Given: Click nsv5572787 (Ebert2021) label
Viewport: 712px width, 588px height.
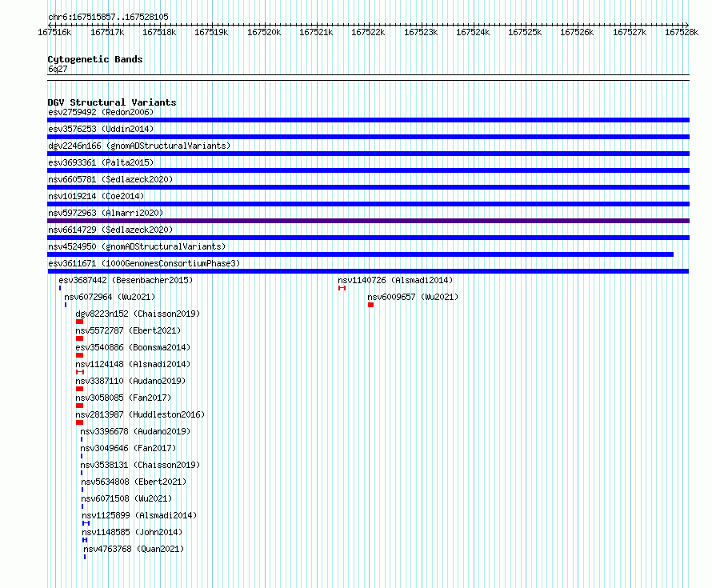Looking at the screenshot, I should [128, 330].
